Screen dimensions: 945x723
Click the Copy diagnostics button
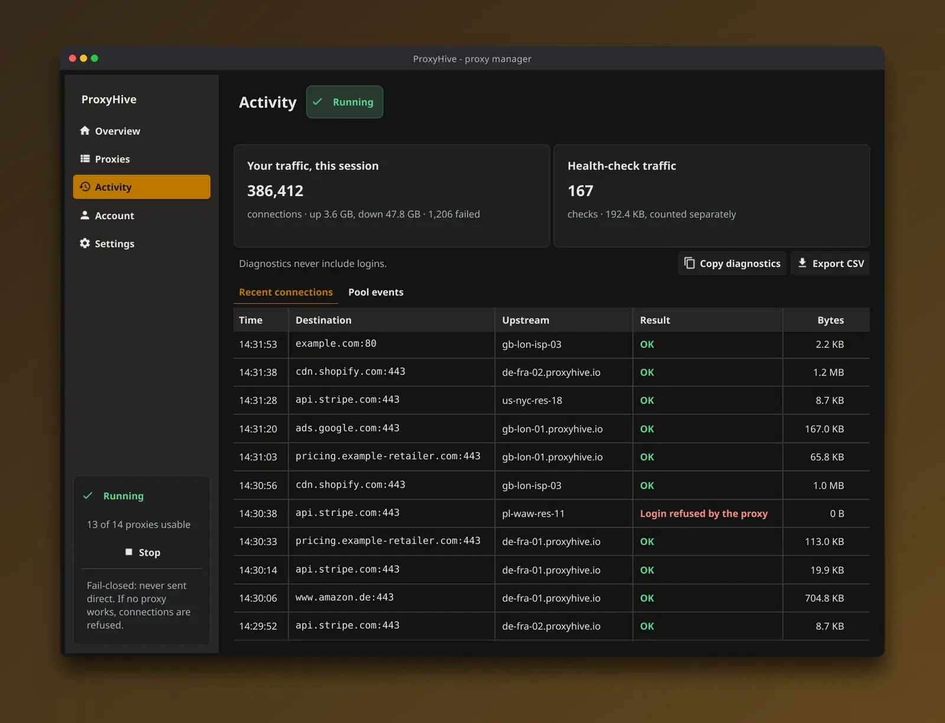tap(732, 263)
